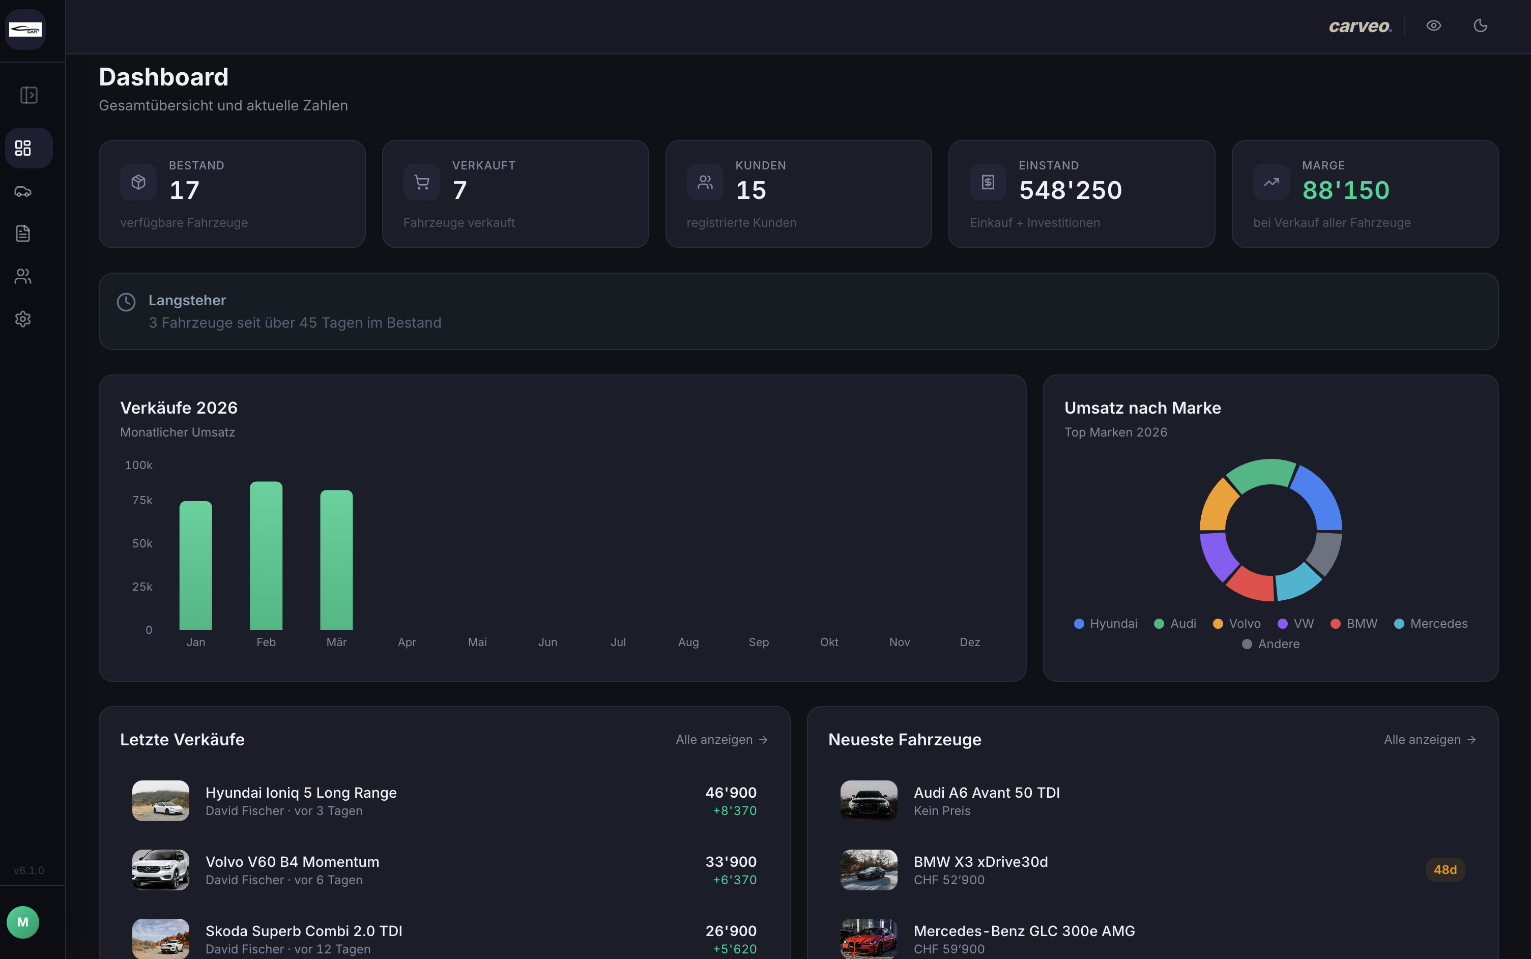Show all in Letzte Verkäufe

721,740
